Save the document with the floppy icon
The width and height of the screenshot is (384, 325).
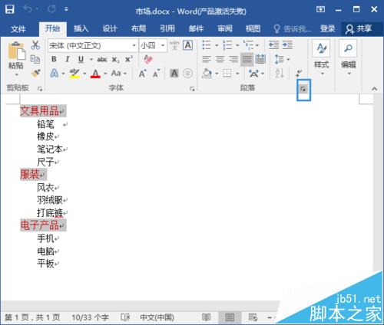pyautogui.click(x=9, y=9)
